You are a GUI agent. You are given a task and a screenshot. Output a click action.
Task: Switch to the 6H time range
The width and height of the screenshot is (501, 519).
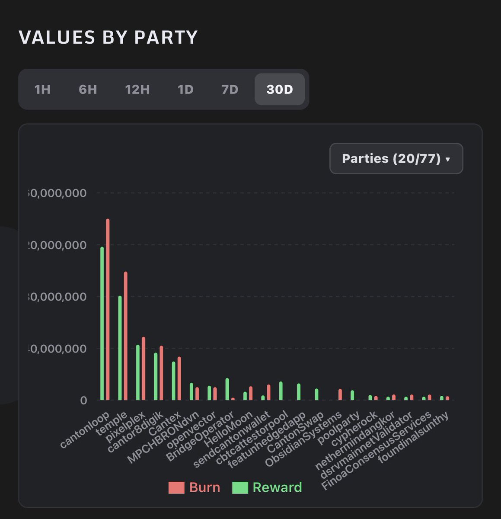pos(88,90)
